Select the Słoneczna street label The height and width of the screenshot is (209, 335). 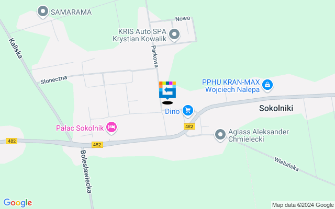pos(54,80)
